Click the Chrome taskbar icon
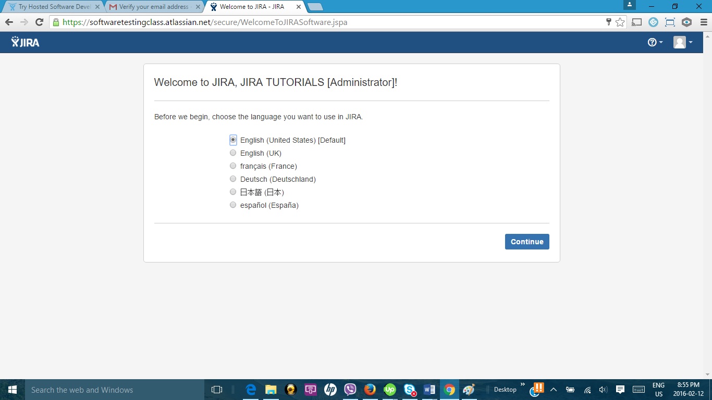Screen dimensions: 712x400 [449, 390]
